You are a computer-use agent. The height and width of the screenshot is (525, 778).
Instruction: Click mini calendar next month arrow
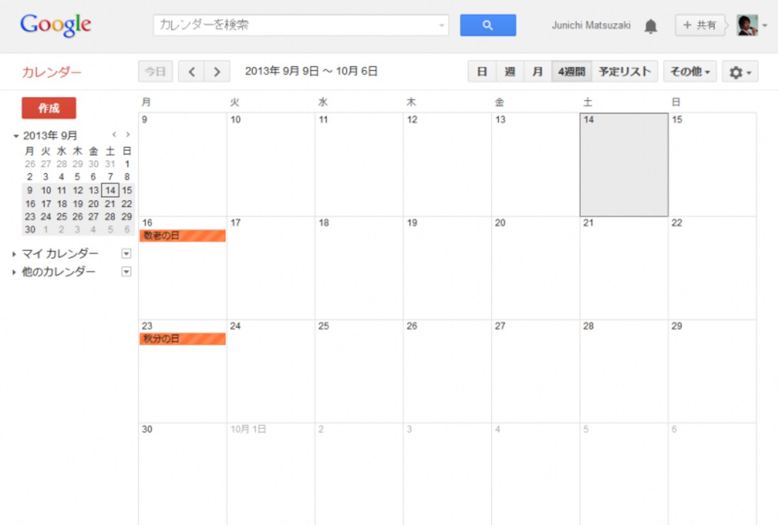(128, 135)
